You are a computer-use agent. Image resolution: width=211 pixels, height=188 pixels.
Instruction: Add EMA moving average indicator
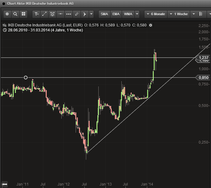(x=116, y=14)
